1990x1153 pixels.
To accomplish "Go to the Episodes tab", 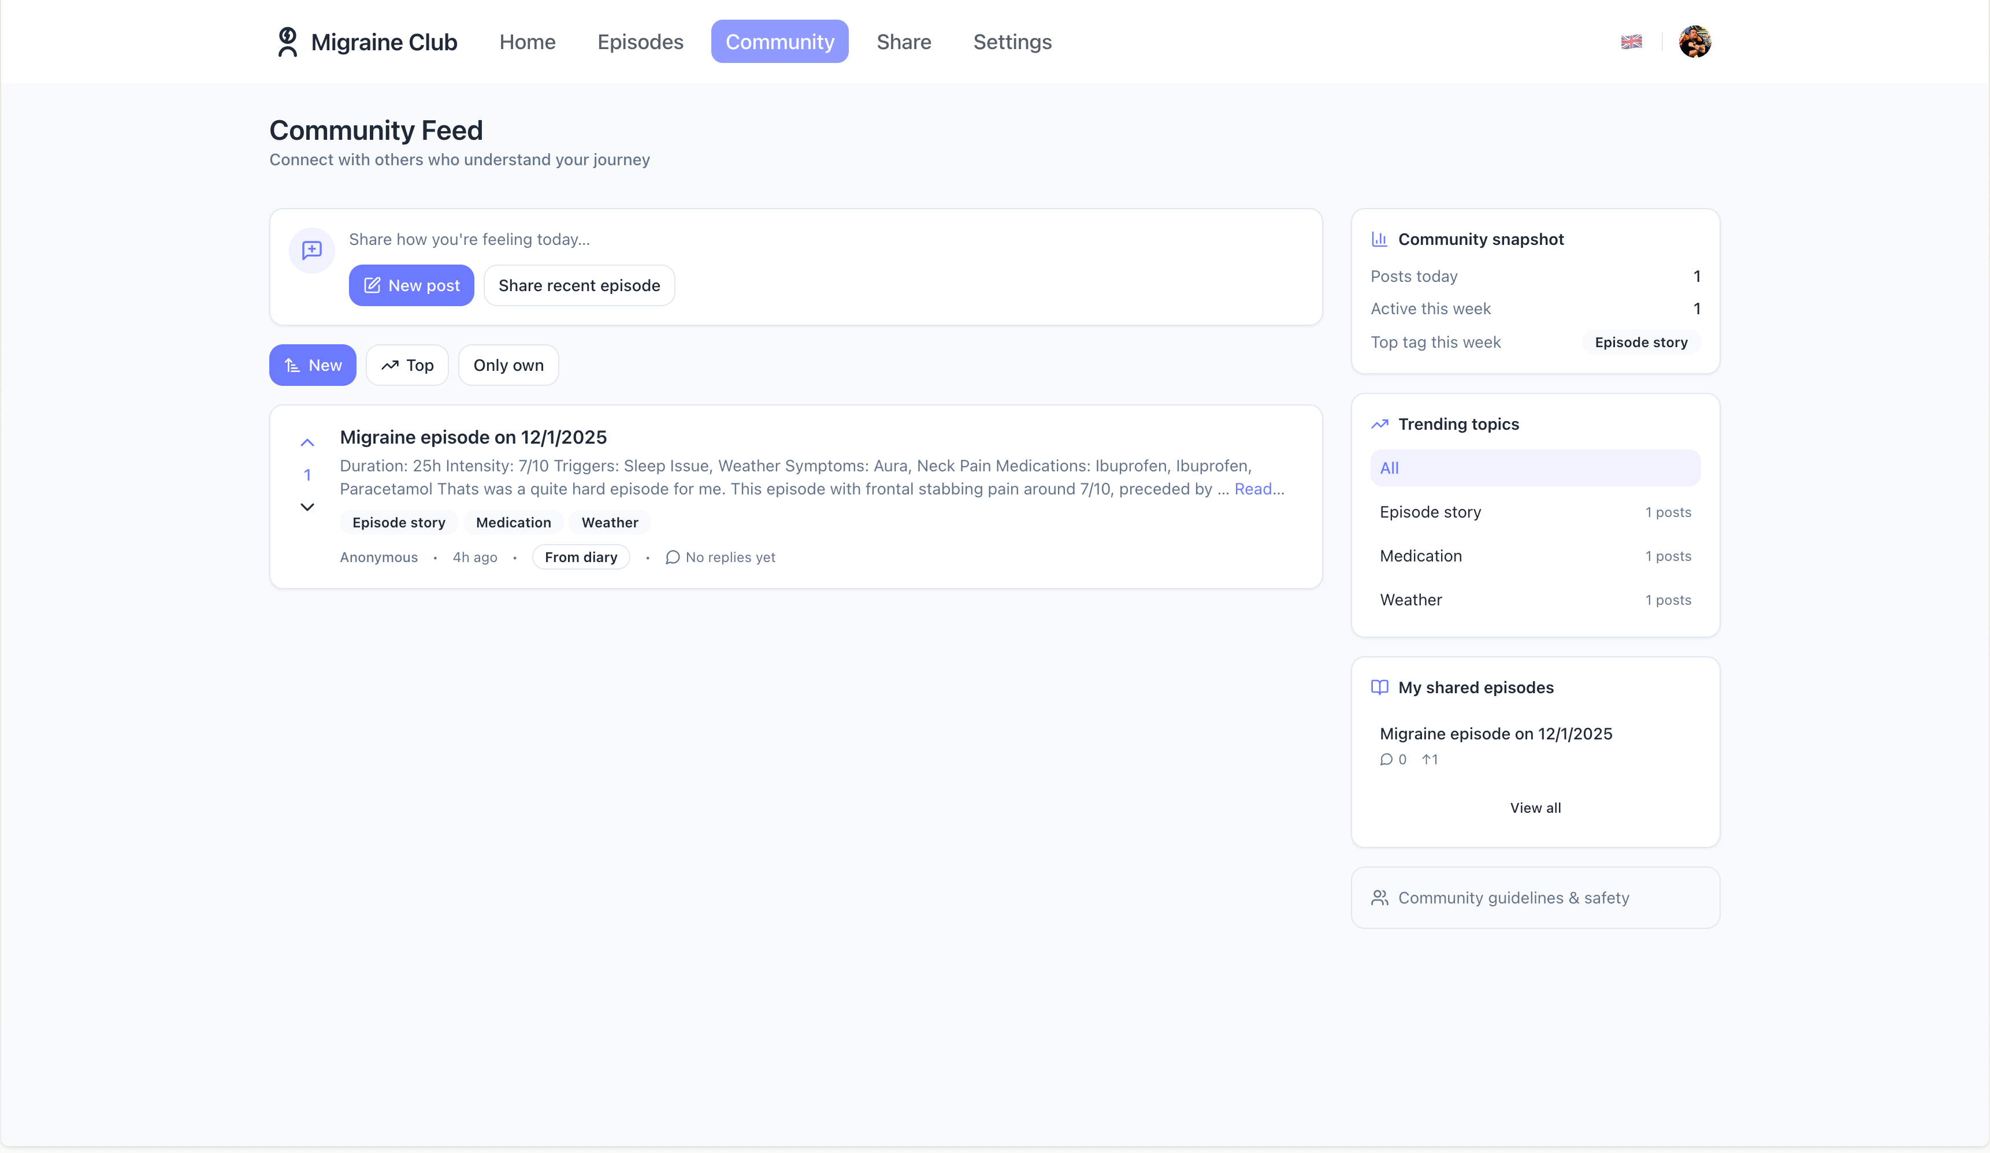I will point(640,42).
